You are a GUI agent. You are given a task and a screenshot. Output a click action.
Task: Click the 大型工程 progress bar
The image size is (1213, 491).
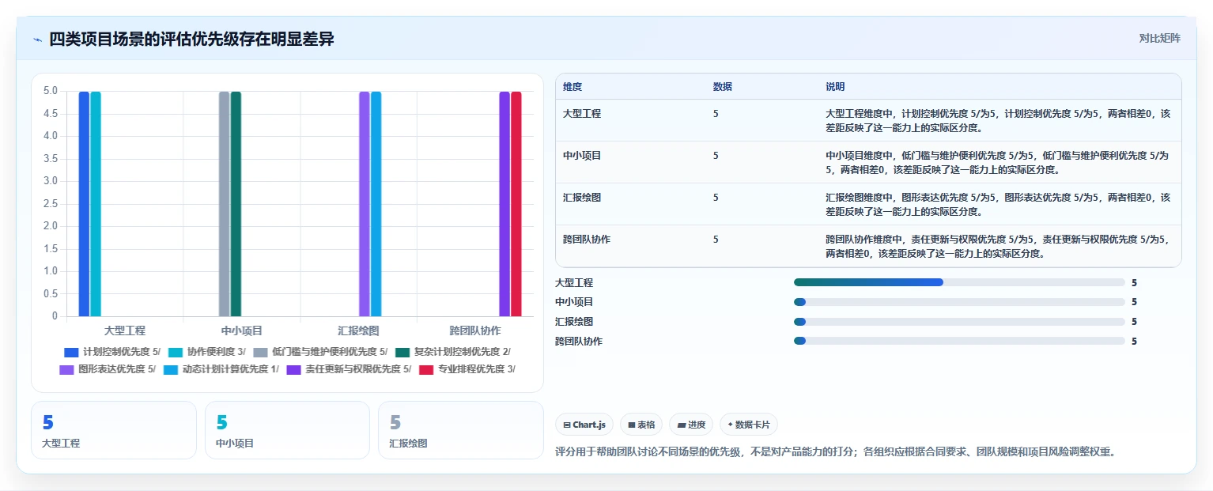click(959, 282)
